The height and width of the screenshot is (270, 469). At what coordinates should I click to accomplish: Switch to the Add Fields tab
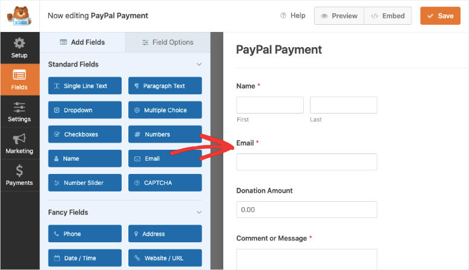pyautogui.click(x=82, y=42)
